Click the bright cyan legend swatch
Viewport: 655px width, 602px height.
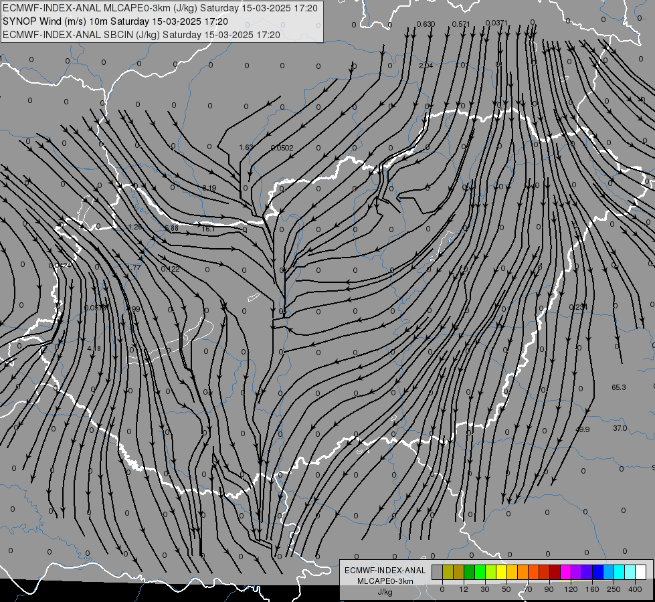coord(620,572)
